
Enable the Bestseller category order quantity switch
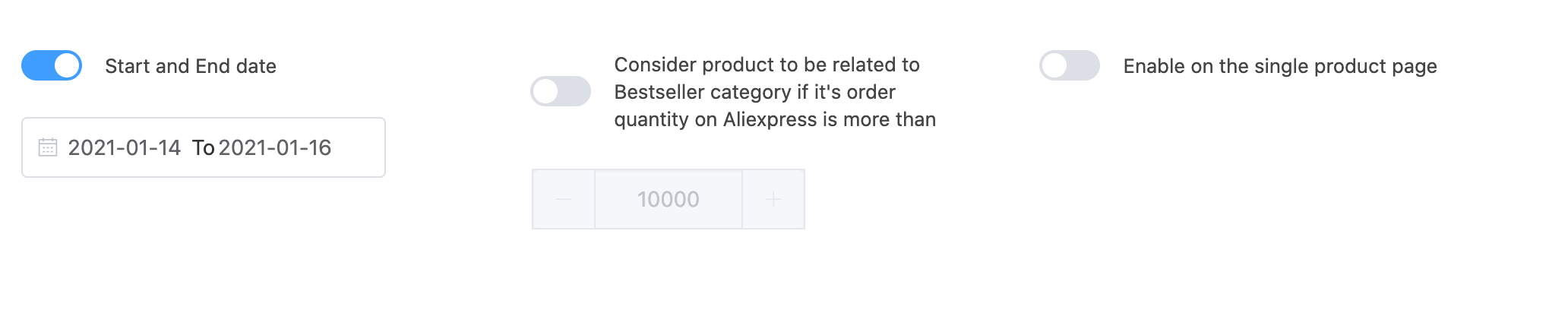coord(561,91)
